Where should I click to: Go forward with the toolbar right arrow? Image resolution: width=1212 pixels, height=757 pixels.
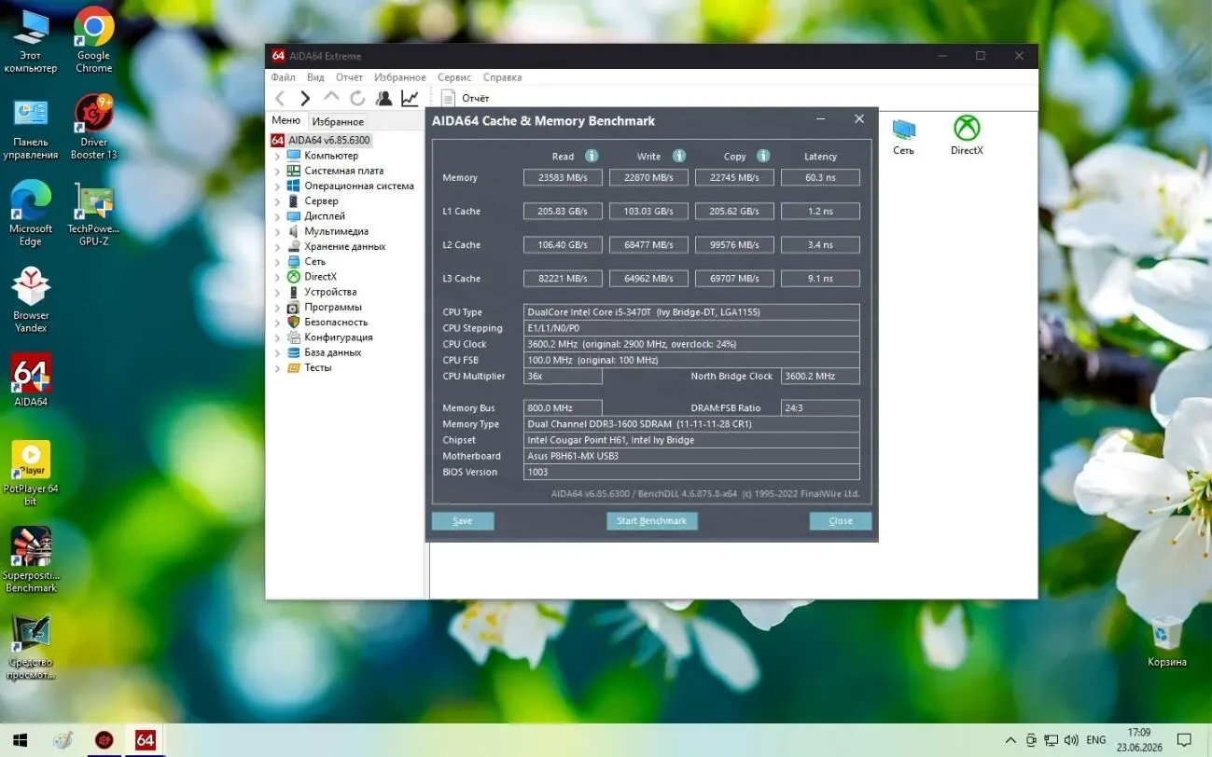click(x=305, y=98)
